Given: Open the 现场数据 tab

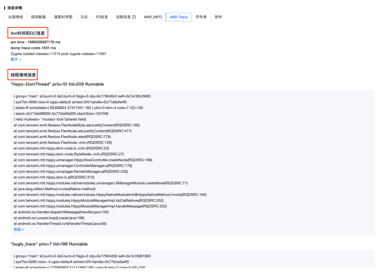Looking at the screenshot, I should click(x=38, y=17).
